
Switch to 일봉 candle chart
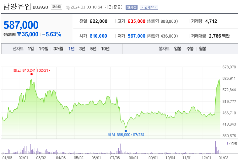[178, 49]
